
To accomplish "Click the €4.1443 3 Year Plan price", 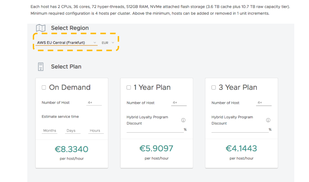I will pos(241,148).
